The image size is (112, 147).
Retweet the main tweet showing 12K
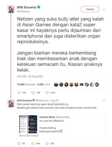click(x=33, y=93)
